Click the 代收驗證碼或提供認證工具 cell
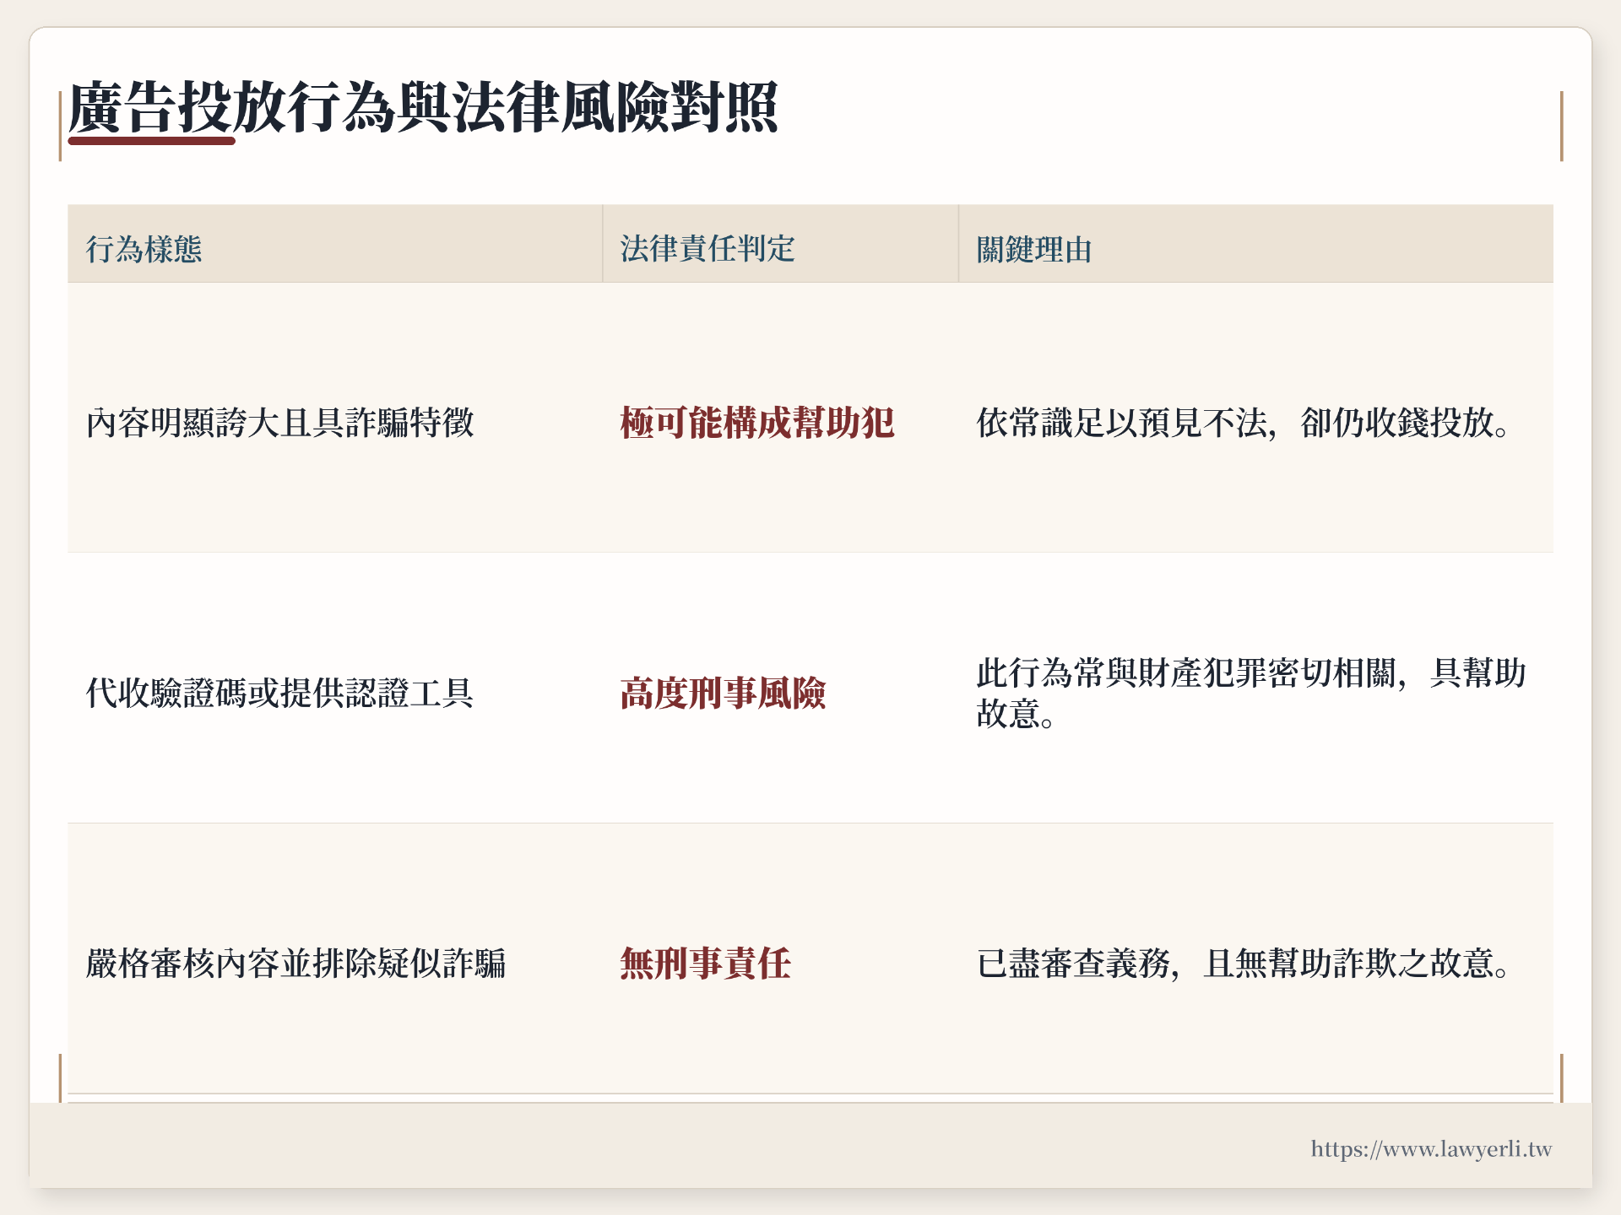 [280, 694]
